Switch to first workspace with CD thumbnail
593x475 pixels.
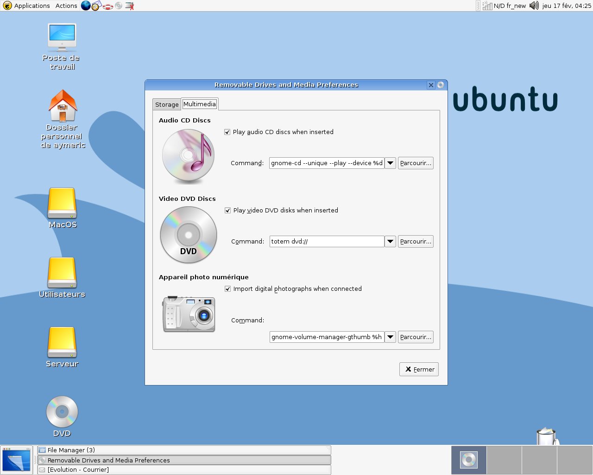tap(469, 460)
